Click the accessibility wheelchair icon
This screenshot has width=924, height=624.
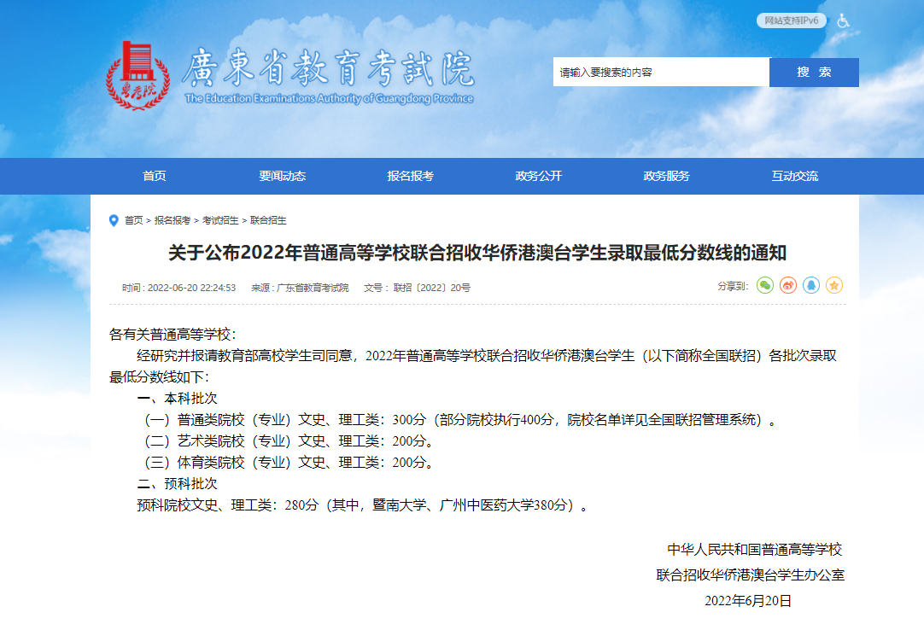coord(843,21)
